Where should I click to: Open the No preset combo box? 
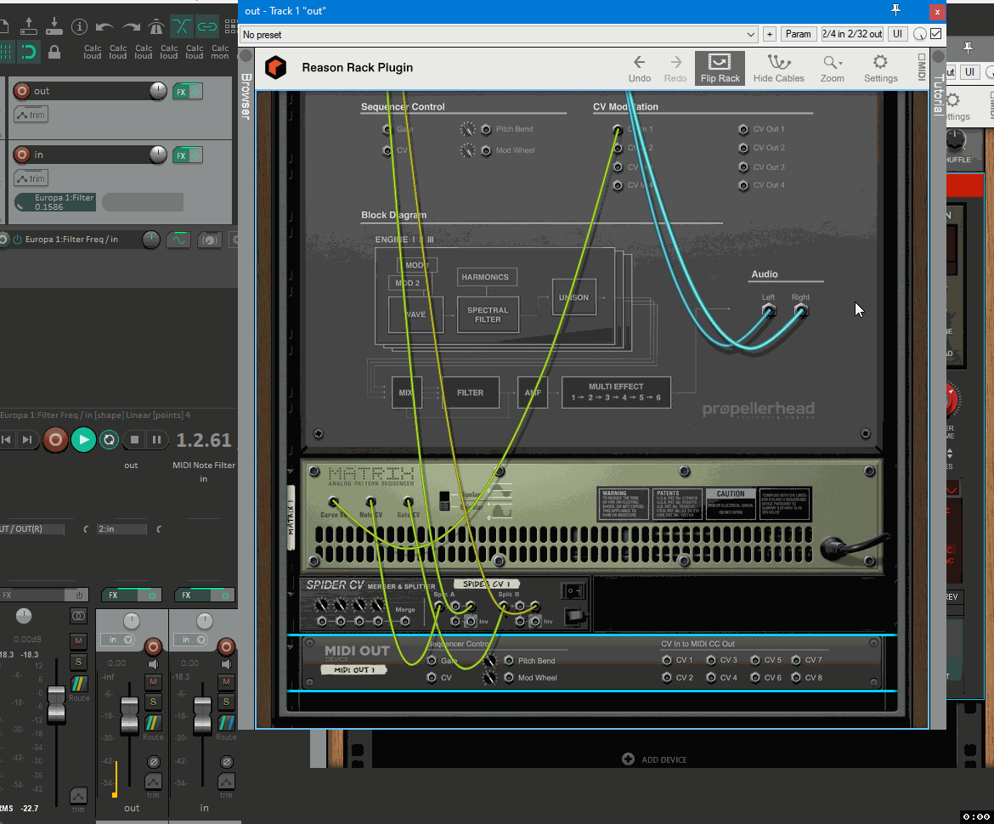pos(498,34)
